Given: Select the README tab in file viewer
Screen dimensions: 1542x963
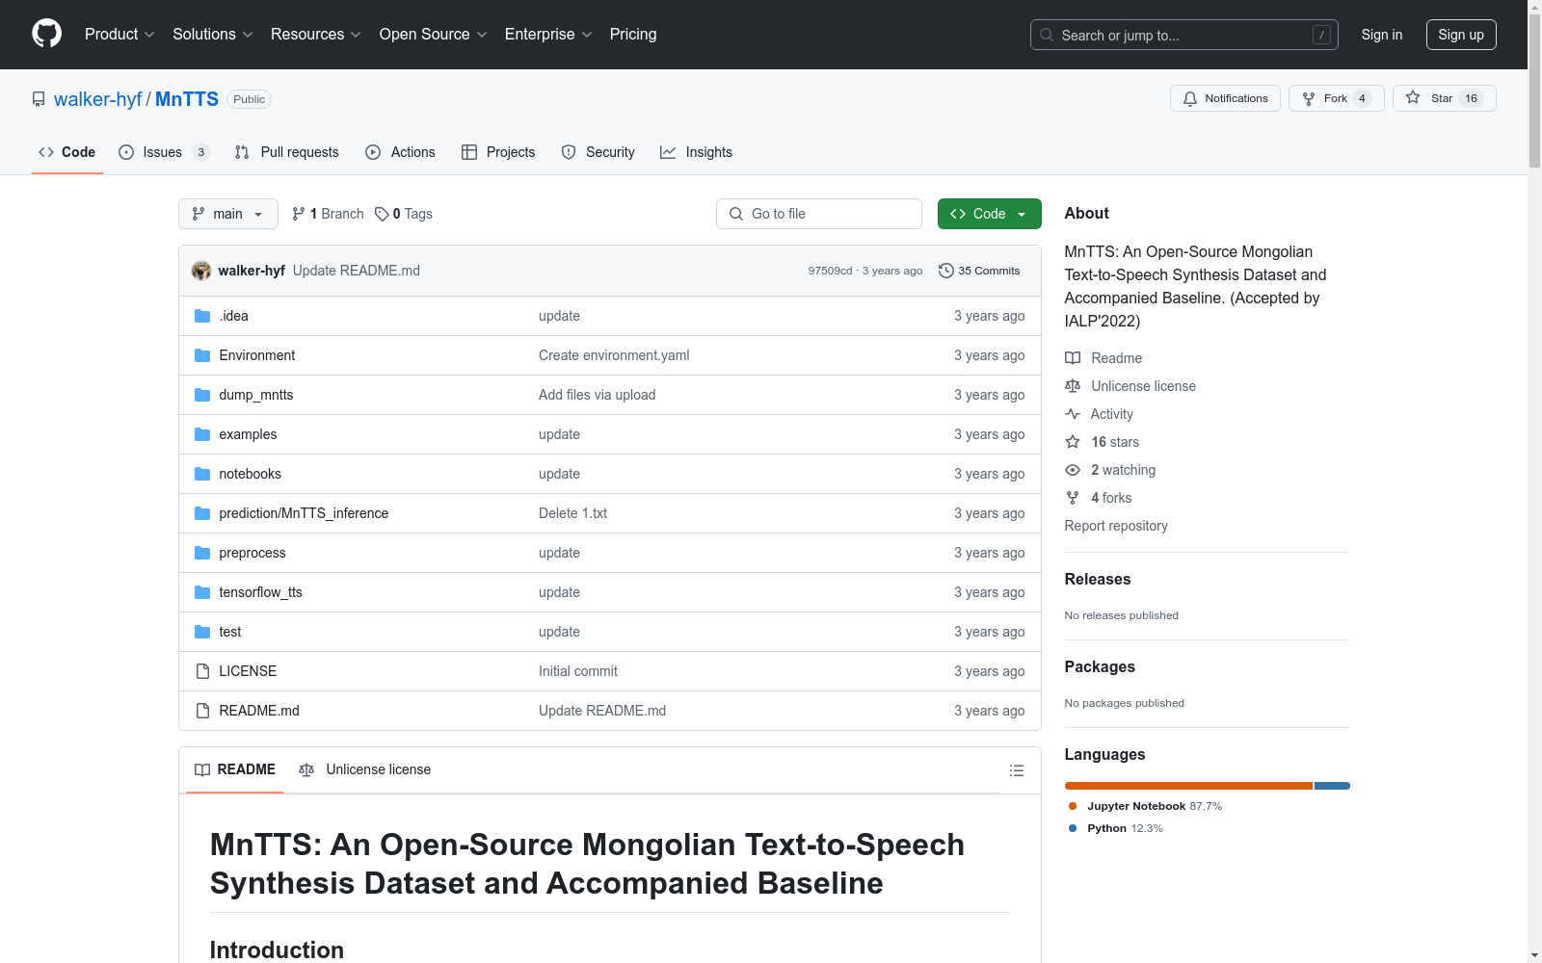Looking at the screenshot, I should [x=235, y=769].
